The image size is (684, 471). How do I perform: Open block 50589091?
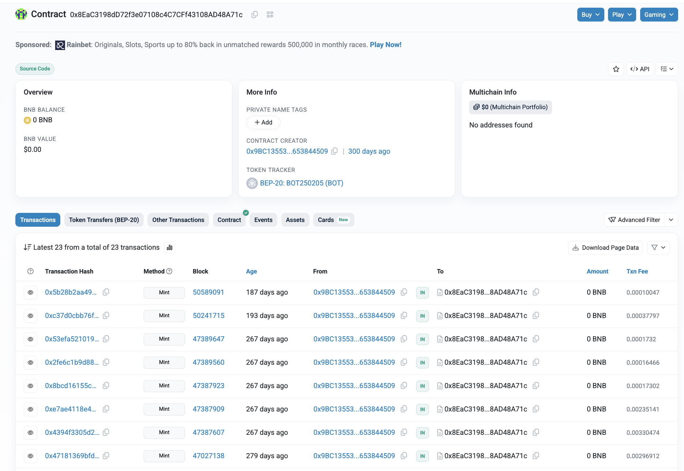[x=208, y=292]
